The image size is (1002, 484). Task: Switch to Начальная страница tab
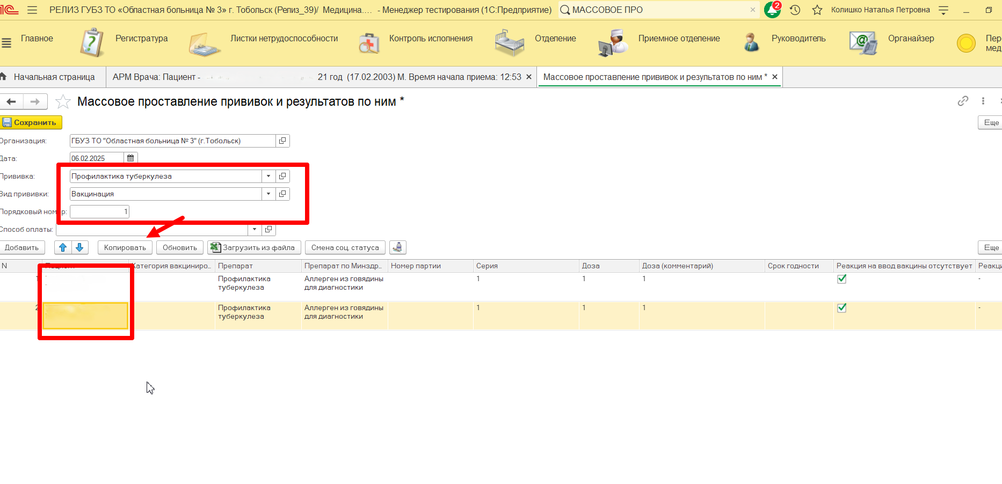click(x=54, y=77)
